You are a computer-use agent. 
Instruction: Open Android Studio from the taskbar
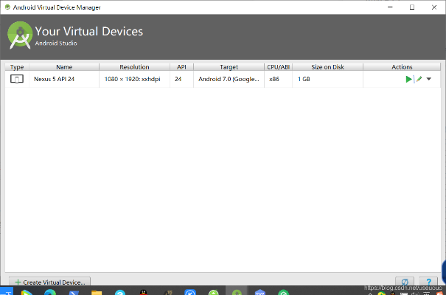237,292
